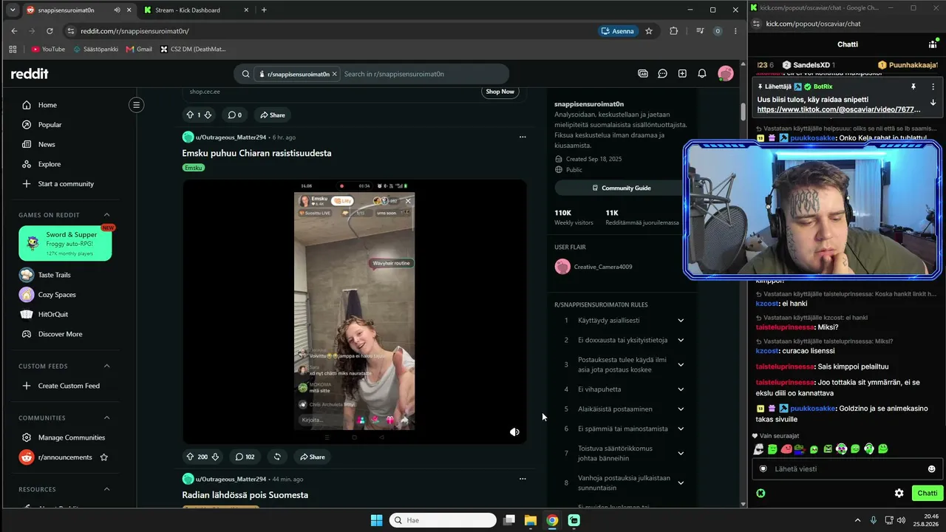Open u/Outrageous_Matter294 profile on Emsku post

tap(231, 137)
